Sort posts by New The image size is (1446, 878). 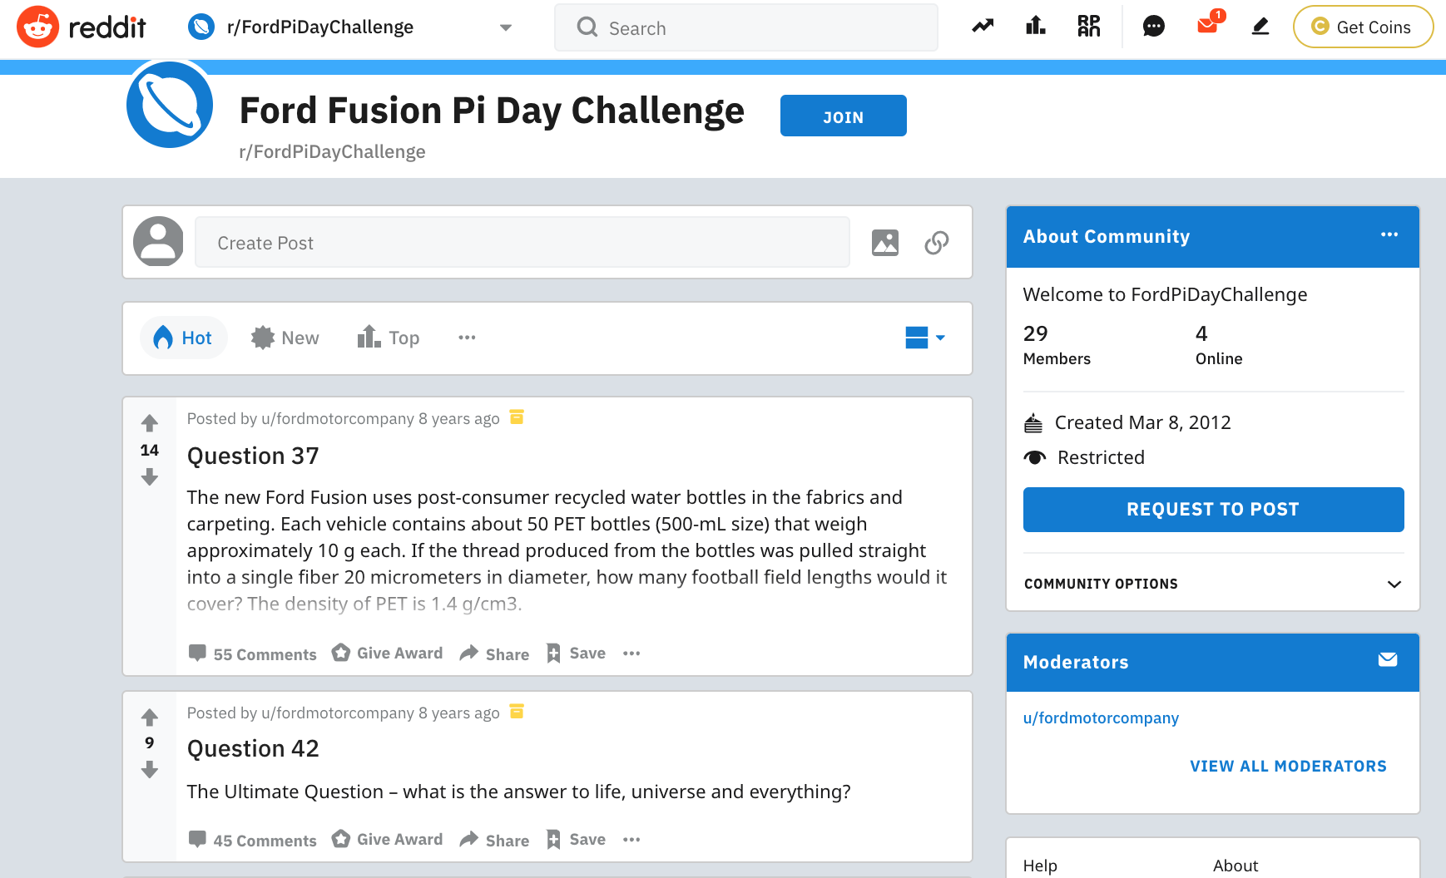pos(285,338)
